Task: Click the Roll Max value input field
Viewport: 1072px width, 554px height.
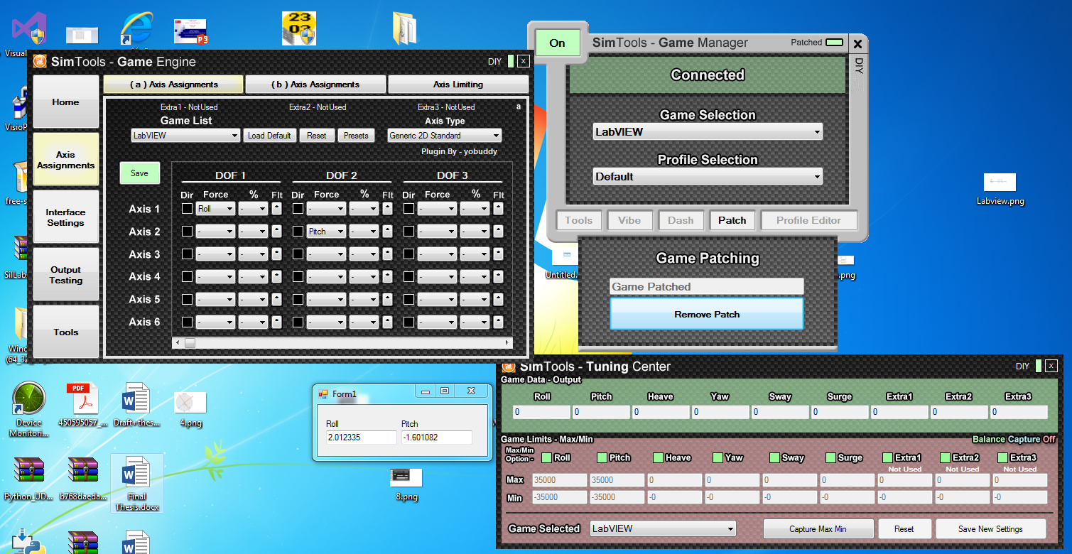Action: click(x=559, y=480)
